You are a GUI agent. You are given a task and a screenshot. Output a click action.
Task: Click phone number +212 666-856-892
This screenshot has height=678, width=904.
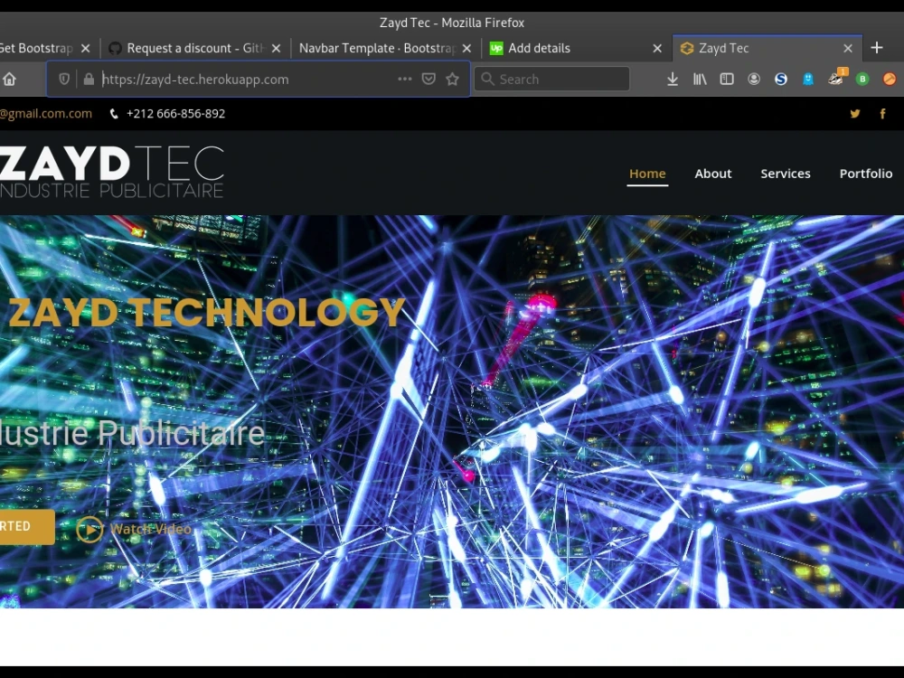pyautogui.click(x=175, y=114)
